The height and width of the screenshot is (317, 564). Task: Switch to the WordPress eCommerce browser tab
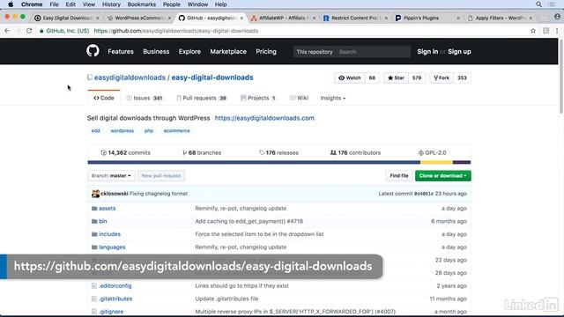pyautogui.click(x=138, y=18)
